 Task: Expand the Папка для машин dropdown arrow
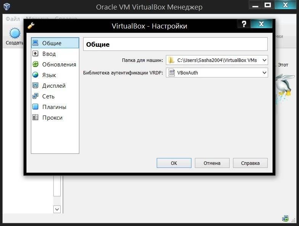264,60
